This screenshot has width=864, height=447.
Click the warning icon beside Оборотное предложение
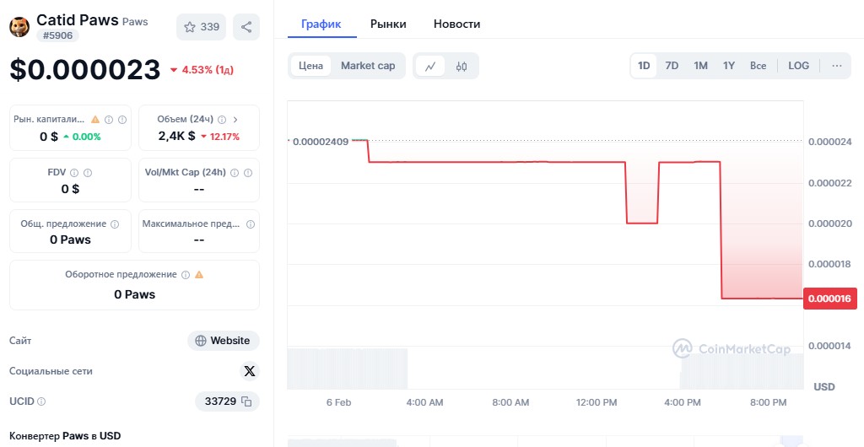tap(199, 274)
